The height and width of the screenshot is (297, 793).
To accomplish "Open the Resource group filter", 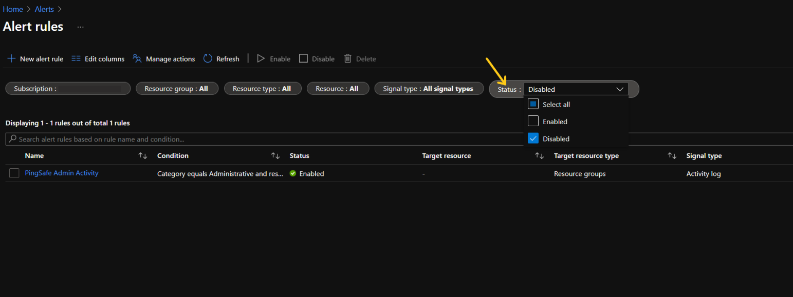I will (177, 89).
